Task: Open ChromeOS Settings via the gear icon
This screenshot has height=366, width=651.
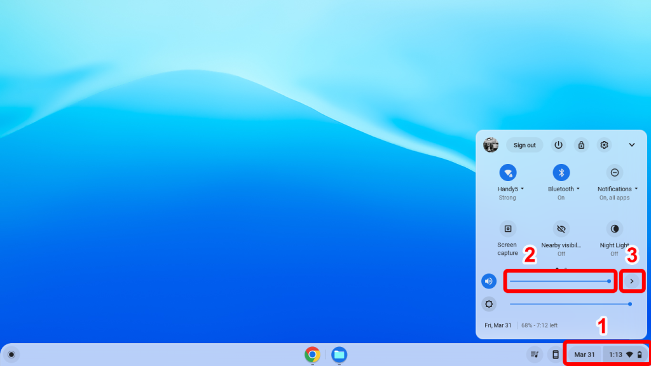Action: tap(604, 145)
